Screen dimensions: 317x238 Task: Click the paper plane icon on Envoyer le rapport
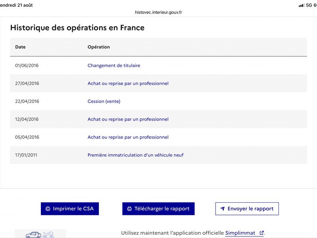pyautogui.click(x=222, y=209)
